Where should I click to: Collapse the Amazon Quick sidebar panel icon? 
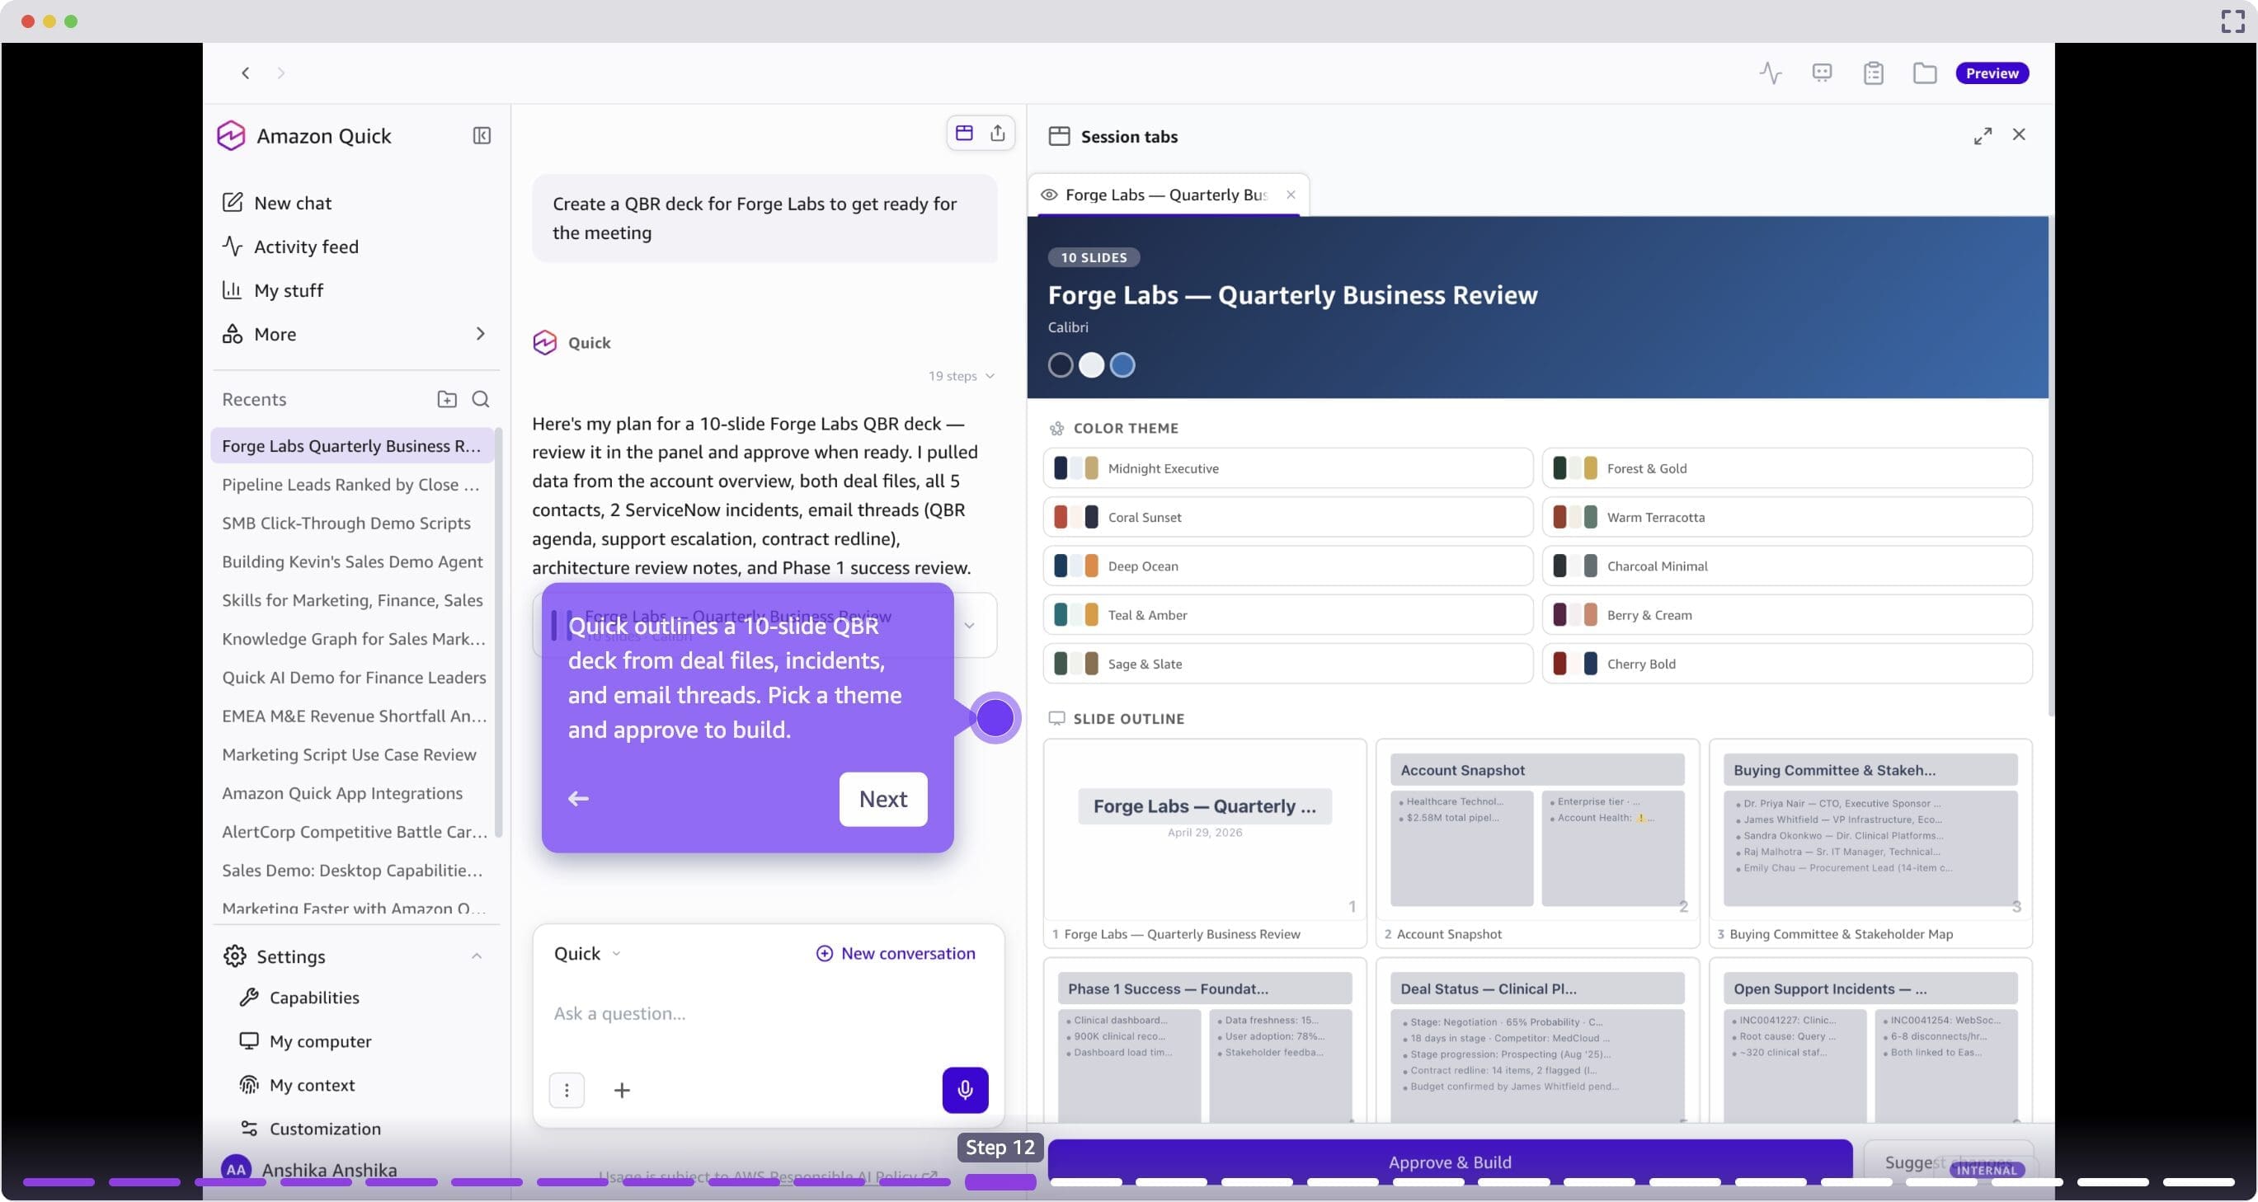point(482,135)
